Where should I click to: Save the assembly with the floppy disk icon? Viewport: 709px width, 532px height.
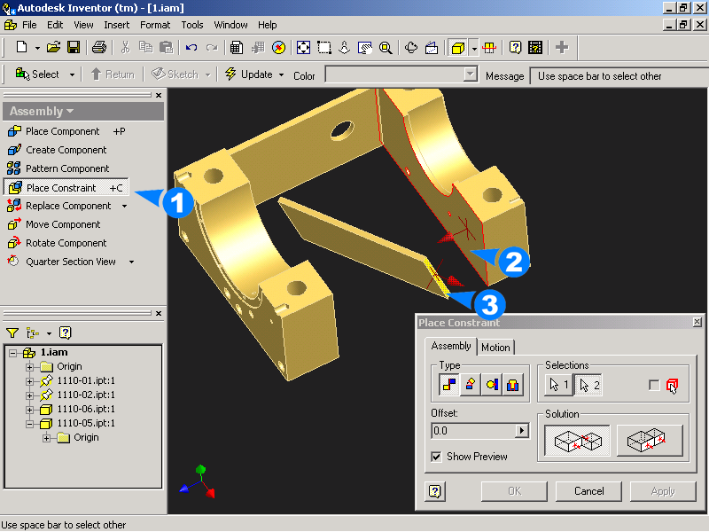click(74, 47)
